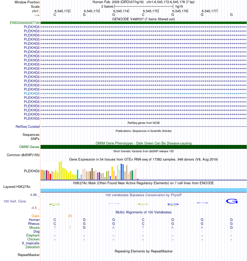Open the ENSG00000297749 gene label
The width and height of the screenshot is (247, 261).
tap(25, 23)
